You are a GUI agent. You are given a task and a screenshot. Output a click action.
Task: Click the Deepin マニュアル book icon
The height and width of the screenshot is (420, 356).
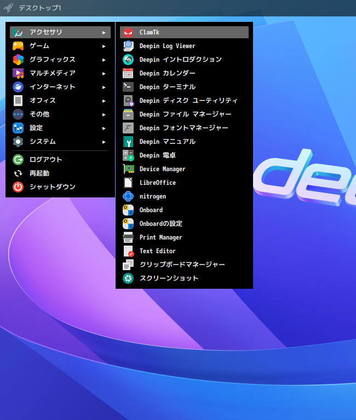128,142
